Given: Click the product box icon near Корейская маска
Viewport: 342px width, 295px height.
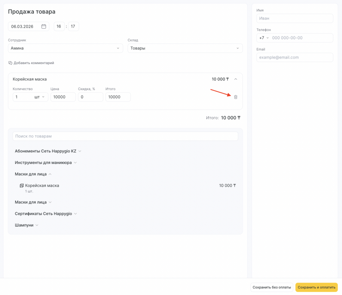Looking at the screenshot, I should (22, 186).
